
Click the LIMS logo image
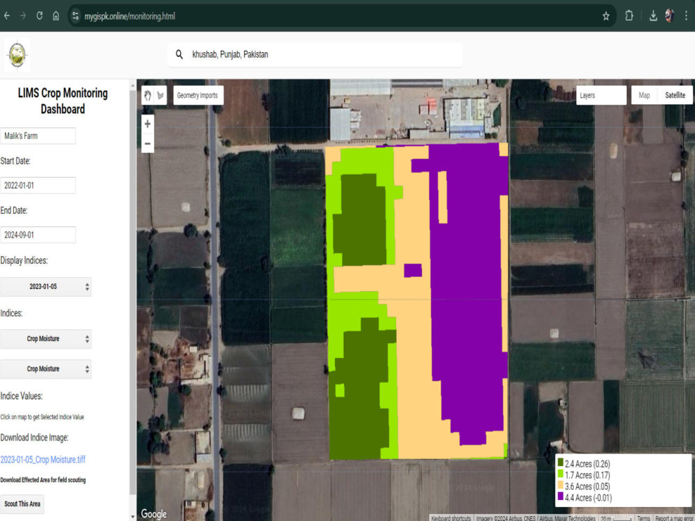[17, 55]
